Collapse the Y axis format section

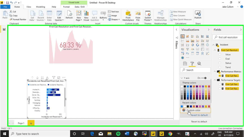pyautogui.click(x=182, y=78)
